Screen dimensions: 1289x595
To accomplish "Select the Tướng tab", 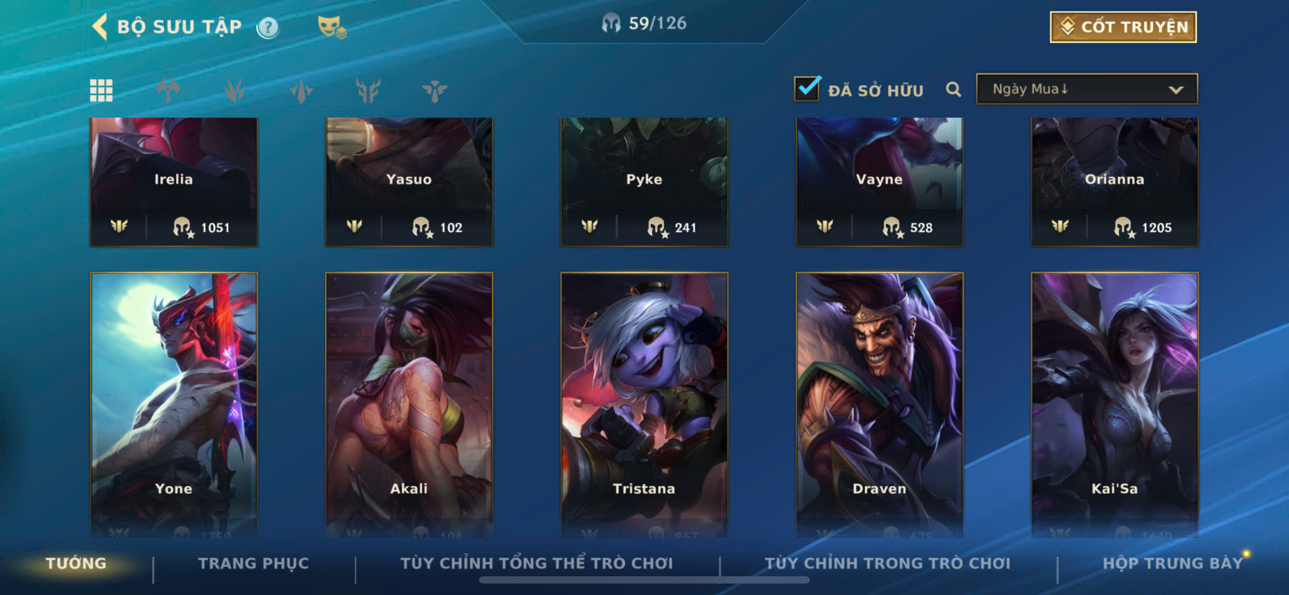I will point(76,563).
